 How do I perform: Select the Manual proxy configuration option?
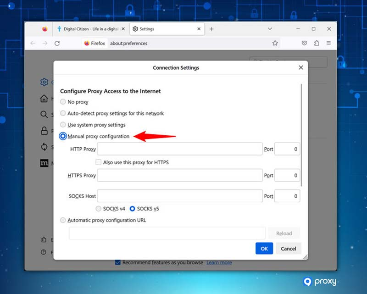[x=63, y=136]
